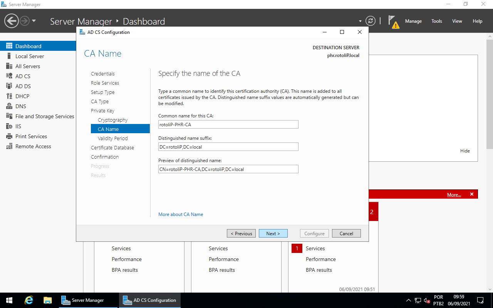This screenshot has width=493, height=308.
Task: Select Remote Access in the sidebar
Action: [33, 146]
